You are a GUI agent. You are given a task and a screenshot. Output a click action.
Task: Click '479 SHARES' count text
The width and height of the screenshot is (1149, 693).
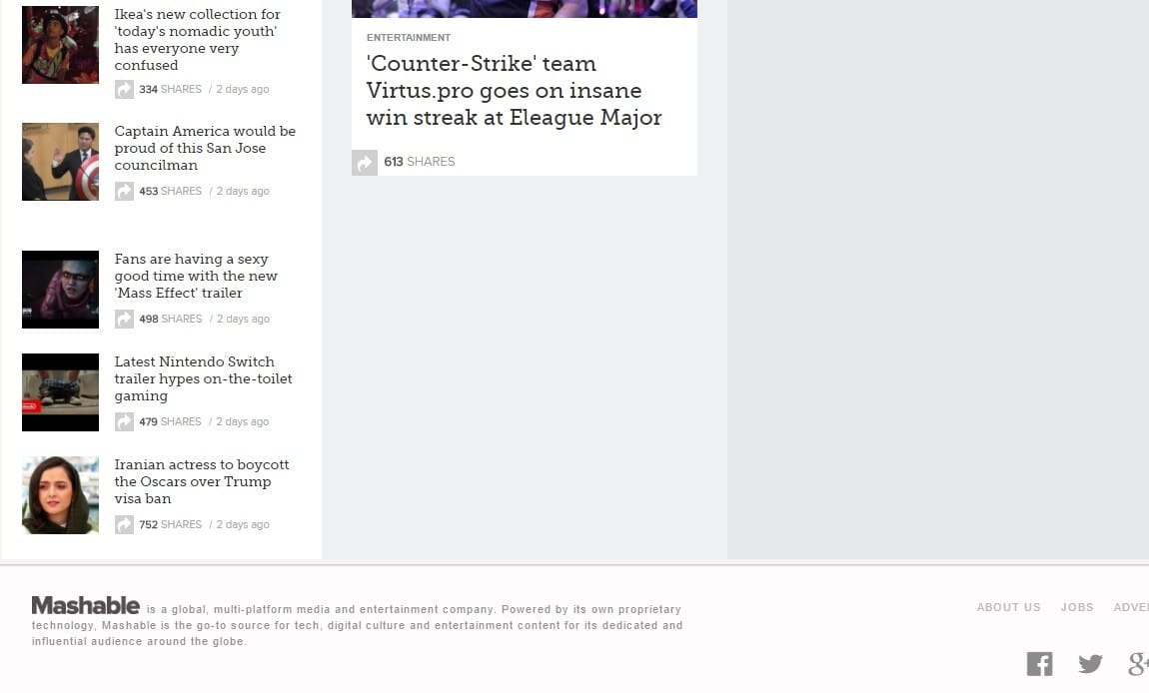[170, 422]
